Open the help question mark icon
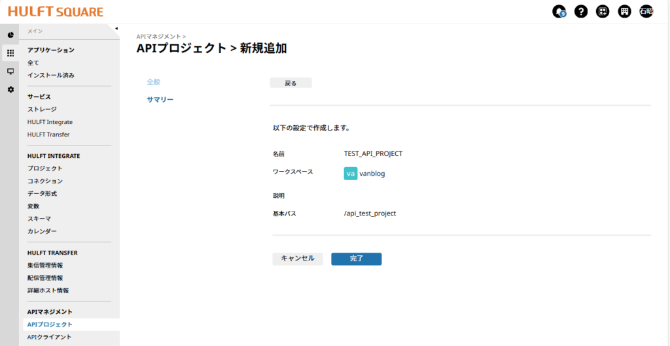Viewport: 670px width, 346px height. (581, 12)
